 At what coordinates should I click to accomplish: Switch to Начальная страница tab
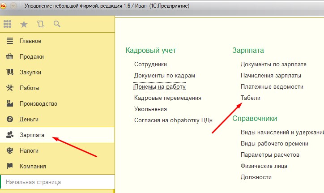[x=57, y=182]
